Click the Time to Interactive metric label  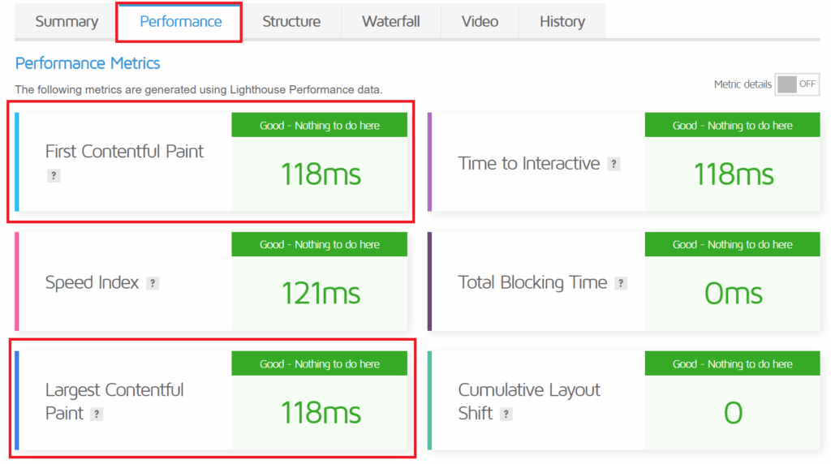(528, 164)
